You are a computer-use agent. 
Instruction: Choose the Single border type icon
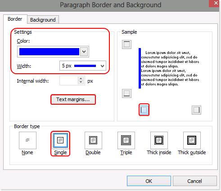[x=60, y=140]
